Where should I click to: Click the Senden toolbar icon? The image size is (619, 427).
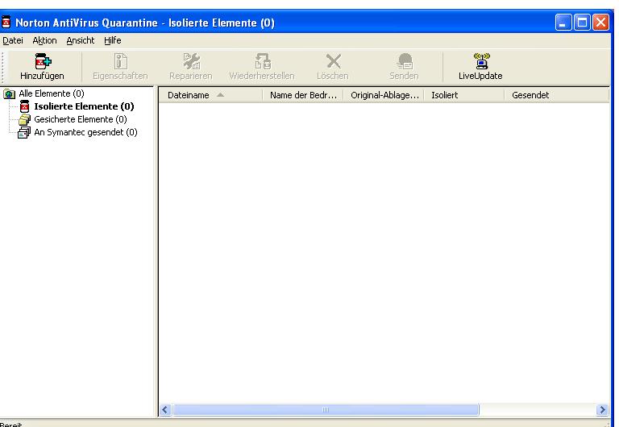(x=405, y=61)
